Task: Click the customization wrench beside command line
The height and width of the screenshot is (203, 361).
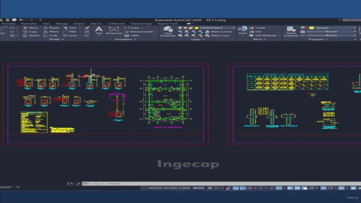Action: (78, 184)
